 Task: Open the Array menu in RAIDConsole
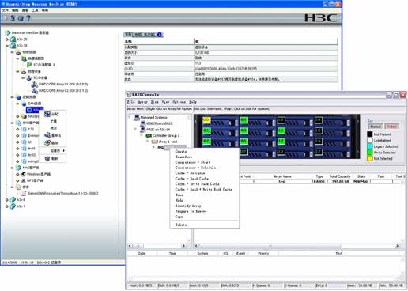tap(142, 102)
